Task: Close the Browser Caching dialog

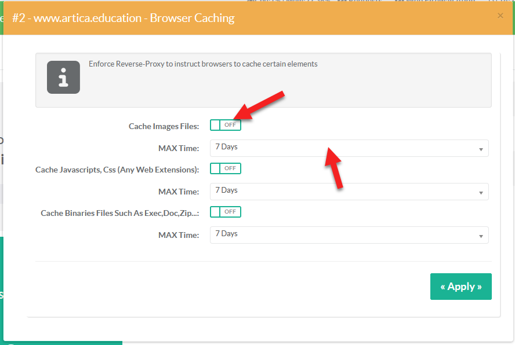Action: (x=501, y=16)
